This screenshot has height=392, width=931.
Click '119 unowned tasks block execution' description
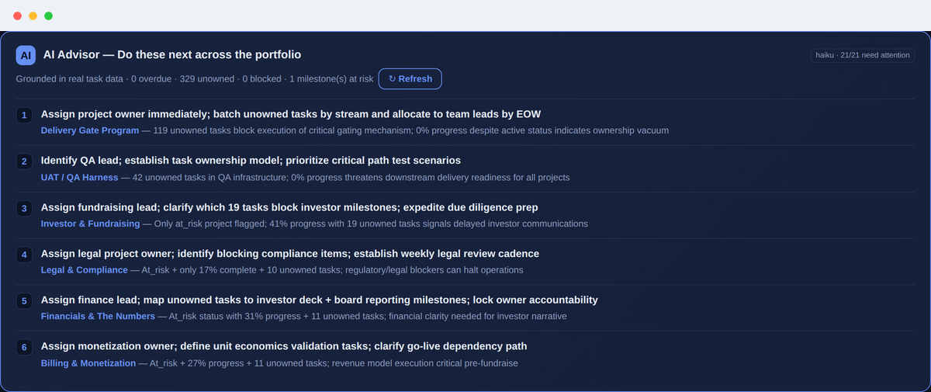[x=411, y=130]
